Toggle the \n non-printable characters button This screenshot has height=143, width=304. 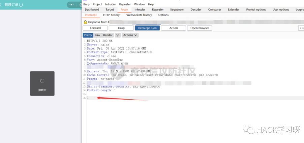point(118,35)
